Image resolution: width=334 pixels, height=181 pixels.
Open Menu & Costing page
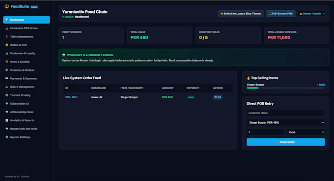click(x=27, y=62)
